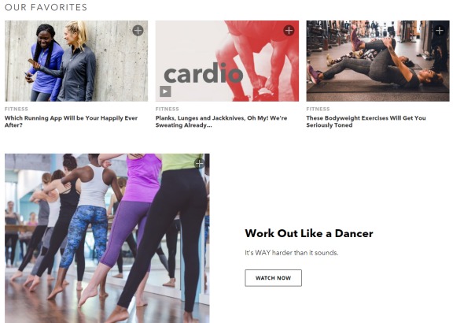
Task: Play the cardio video via play icon
Action: pyautogui.click(x=165, y=91)
